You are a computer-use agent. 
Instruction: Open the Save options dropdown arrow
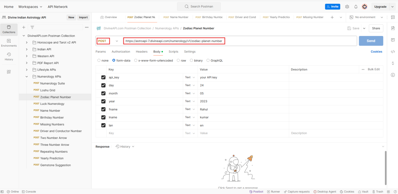(364, 28)
